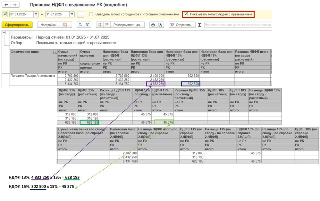Open report variants dropdown next to Настройки

tap(67, 25)
